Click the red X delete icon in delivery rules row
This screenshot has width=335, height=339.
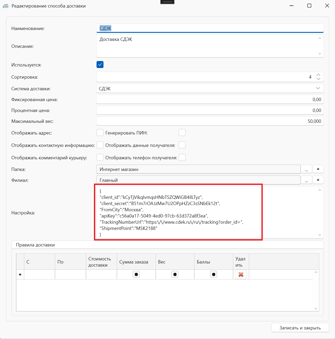tap(241, 274)
